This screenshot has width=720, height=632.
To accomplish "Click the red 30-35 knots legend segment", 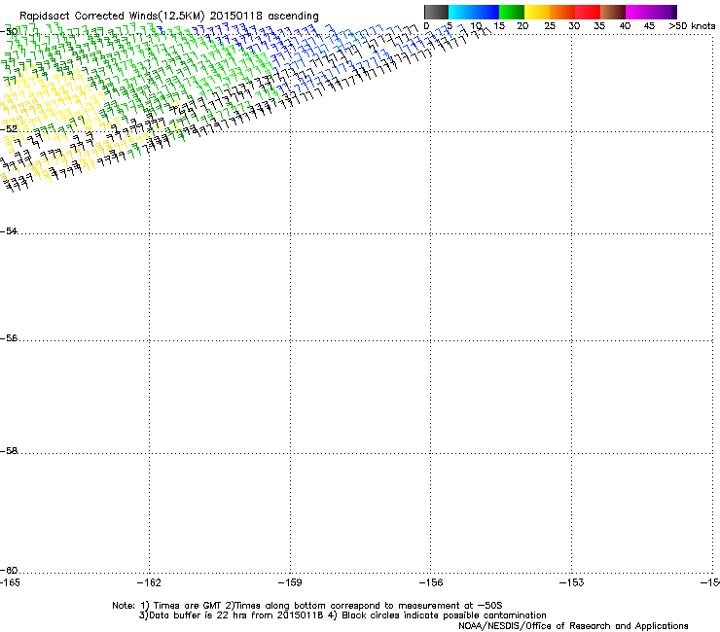I will tap(588, 12).
